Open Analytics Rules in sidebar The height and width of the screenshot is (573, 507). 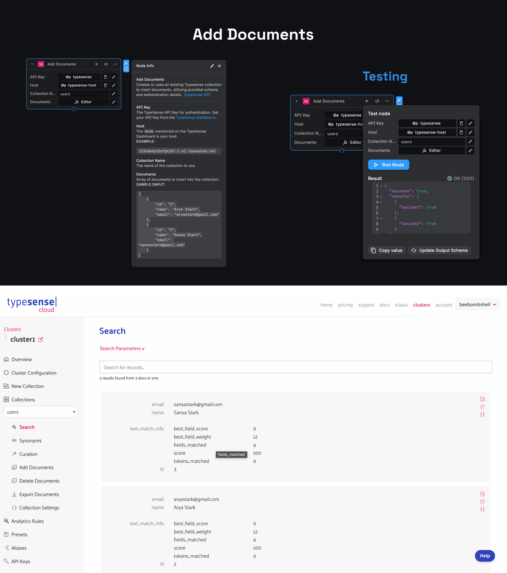click(x=27, y=521)
